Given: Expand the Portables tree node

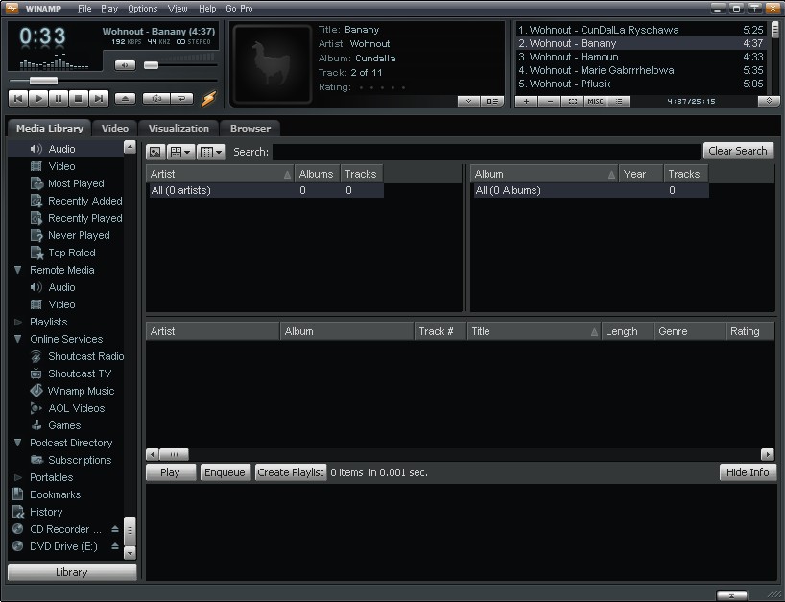Looking at the screenshot, I should (18, 477).
